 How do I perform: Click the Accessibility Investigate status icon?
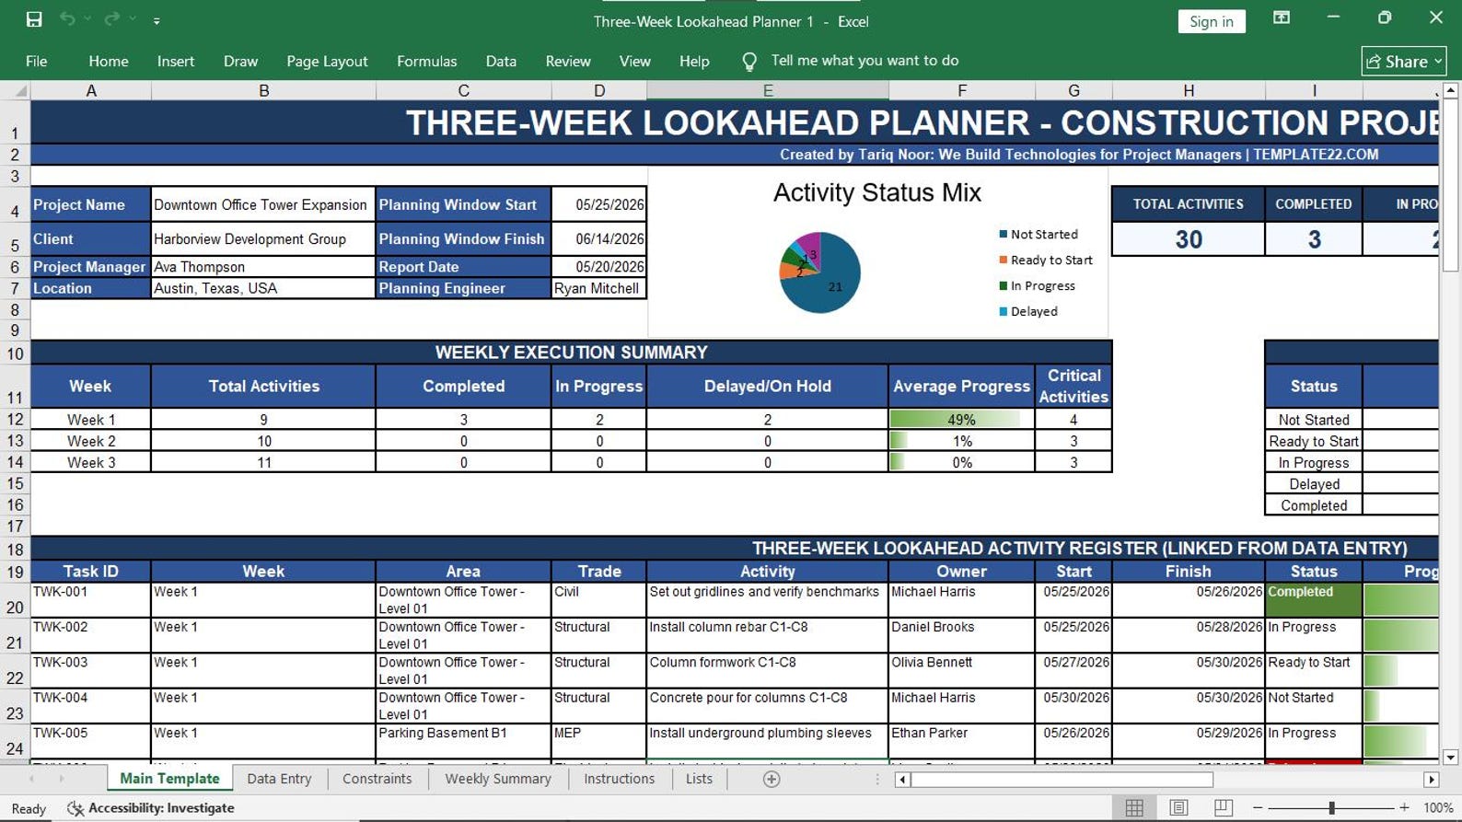[x=75, y=808]
